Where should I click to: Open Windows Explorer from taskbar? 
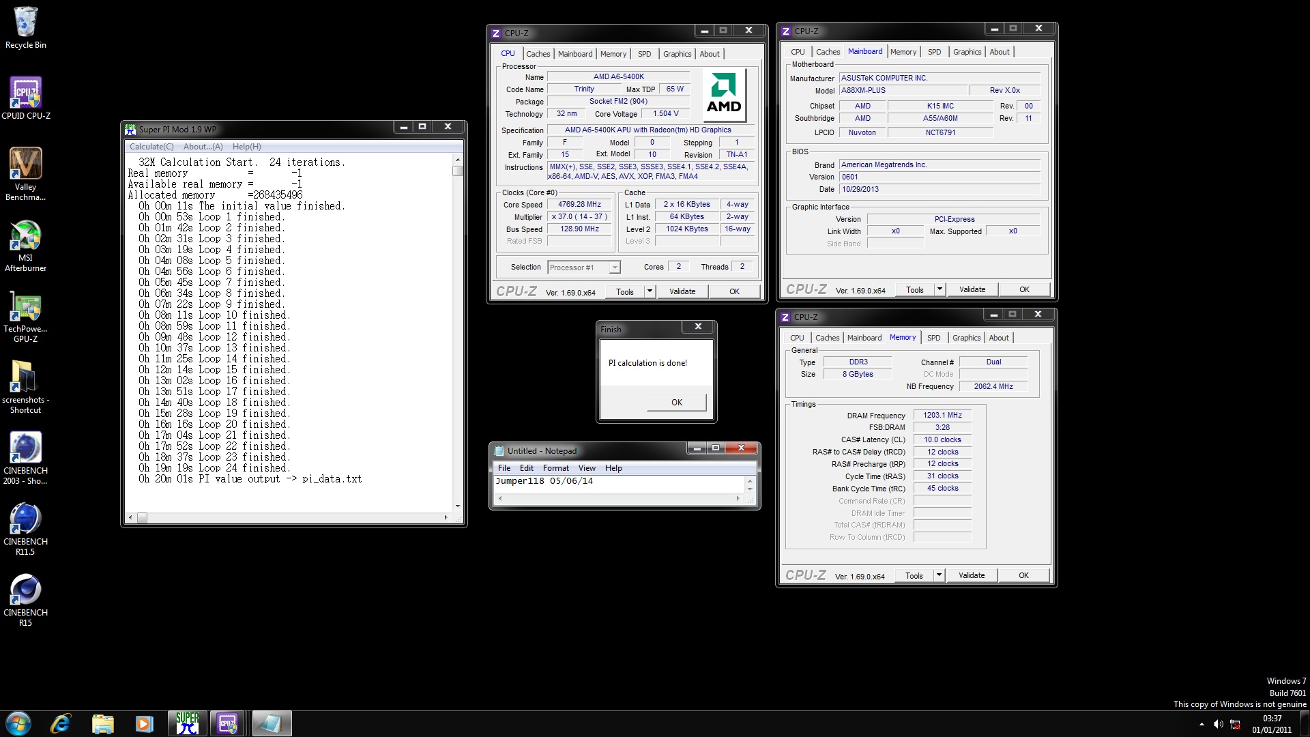pyautogui.click(x=102, y=723)
